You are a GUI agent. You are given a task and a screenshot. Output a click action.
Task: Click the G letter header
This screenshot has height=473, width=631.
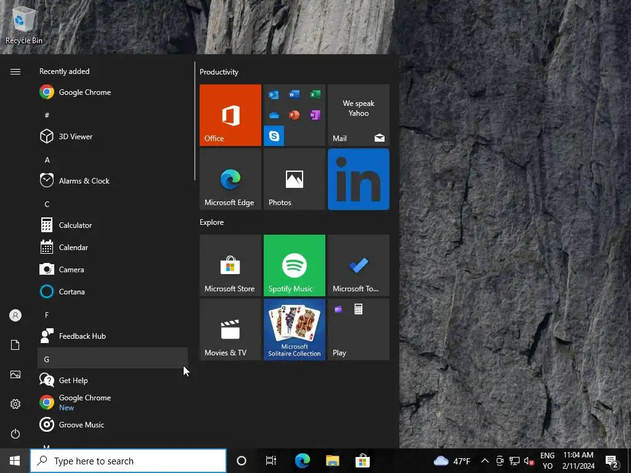click(113, 359)
